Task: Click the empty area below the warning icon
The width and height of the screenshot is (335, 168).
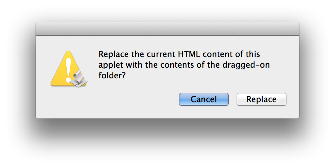Action: click(68, 102)
